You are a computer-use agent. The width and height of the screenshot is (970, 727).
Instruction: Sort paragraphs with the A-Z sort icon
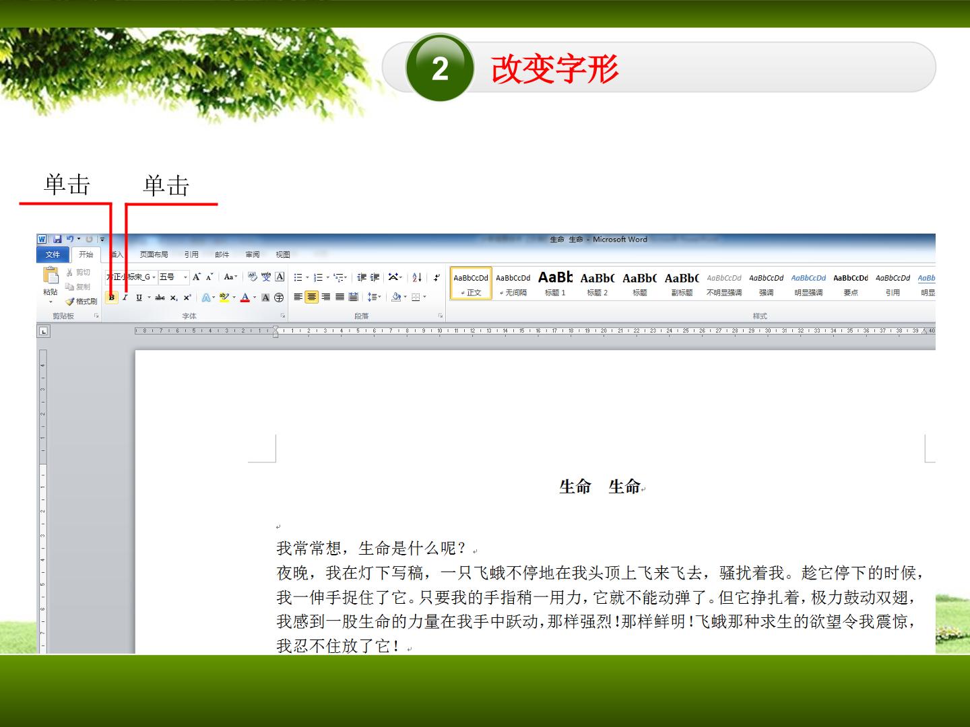pos(417,277)
